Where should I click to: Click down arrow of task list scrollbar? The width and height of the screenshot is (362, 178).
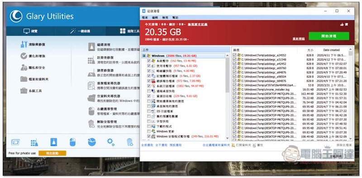pyautogui.click(x=228, y=138)
